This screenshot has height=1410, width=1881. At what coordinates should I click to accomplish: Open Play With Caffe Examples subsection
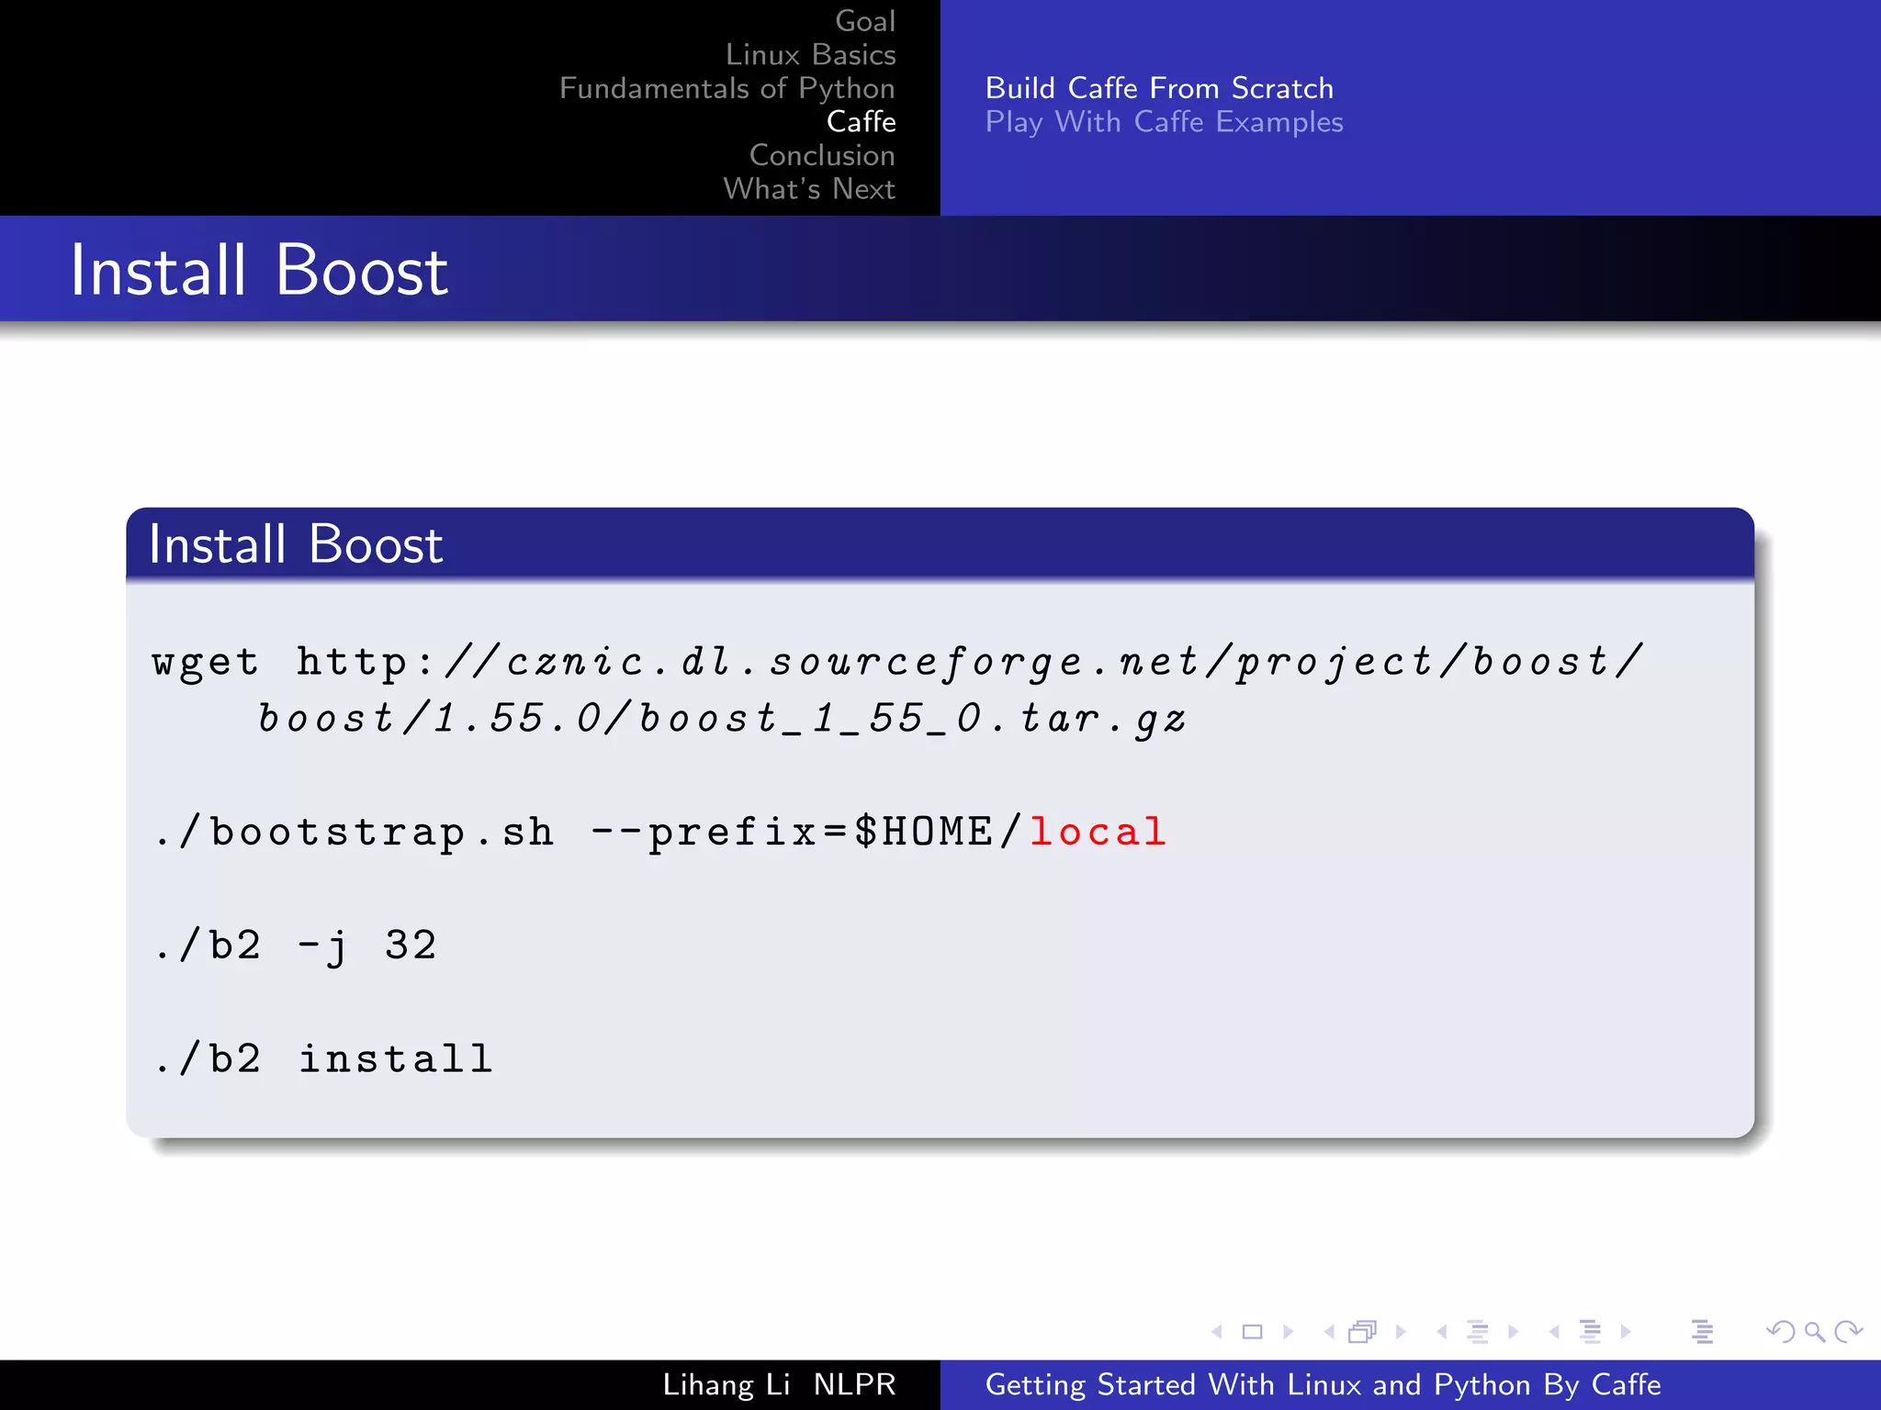coord(1164,122)
